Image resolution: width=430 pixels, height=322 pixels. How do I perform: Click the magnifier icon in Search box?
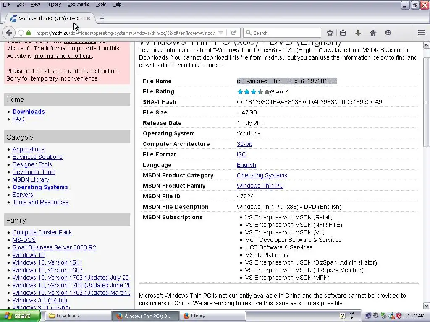[249, 33]
